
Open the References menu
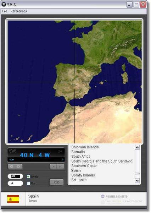pyautogui.click(x=18, y=11)
